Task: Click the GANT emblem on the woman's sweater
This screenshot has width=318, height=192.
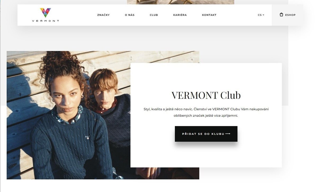Action: (x=87, y=137)
